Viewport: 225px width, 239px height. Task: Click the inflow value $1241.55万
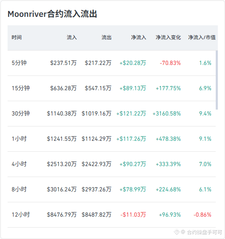tap(62, 139)
